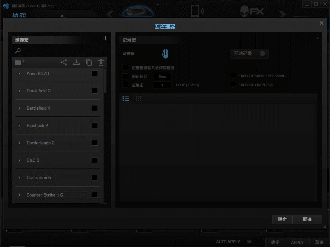
Task: Toggle the AUTO APPLY switch
Action: (x=252, y=242)
